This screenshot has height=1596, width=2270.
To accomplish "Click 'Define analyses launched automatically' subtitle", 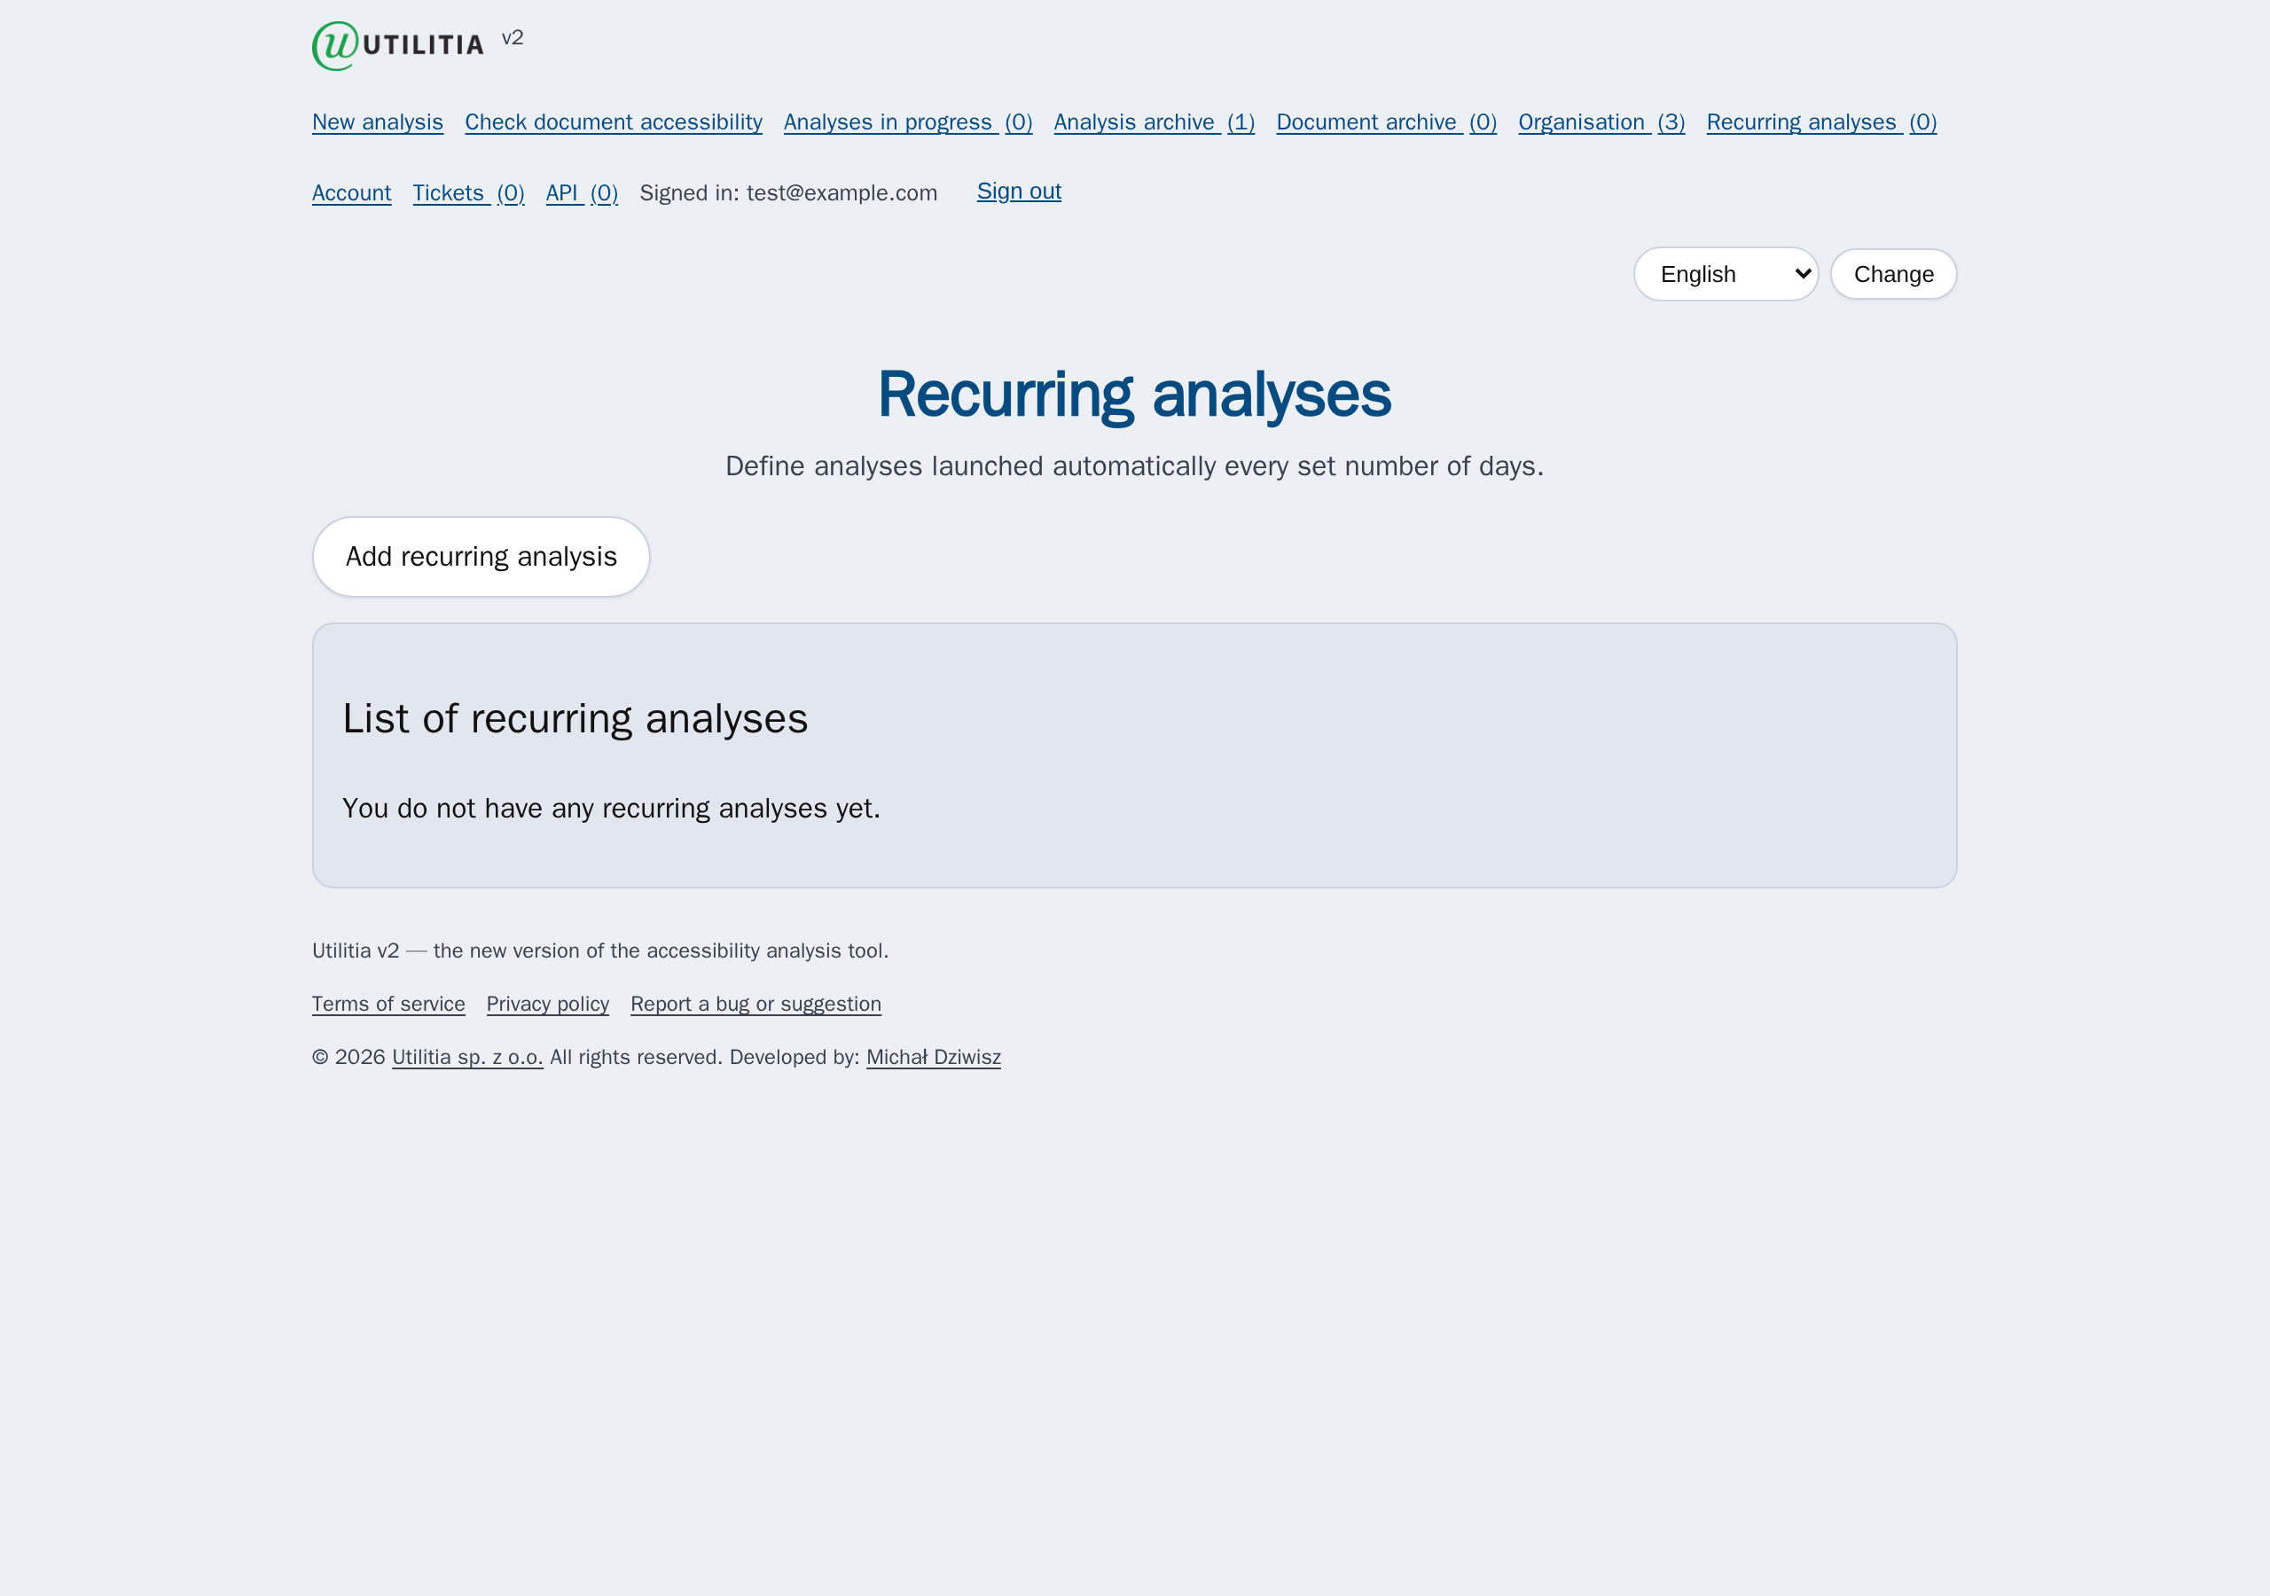I will tap(1134, 465).
